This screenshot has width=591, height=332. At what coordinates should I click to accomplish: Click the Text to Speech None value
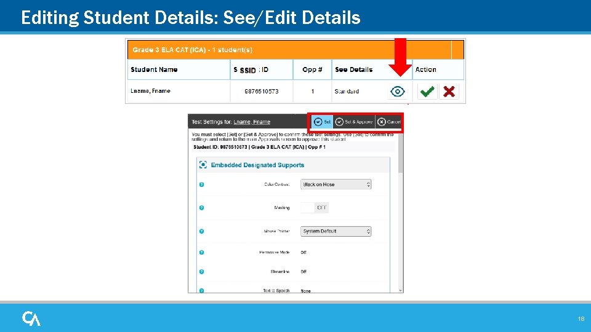pyautogui.click(x=306, y=291)
